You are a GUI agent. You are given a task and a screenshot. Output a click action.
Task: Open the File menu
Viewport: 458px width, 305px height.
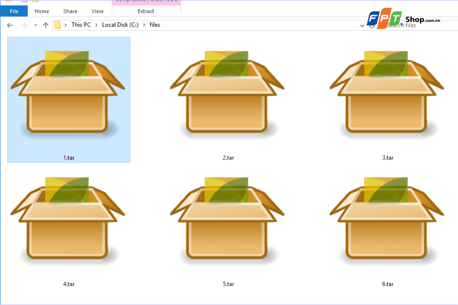[x=14, y=11]
